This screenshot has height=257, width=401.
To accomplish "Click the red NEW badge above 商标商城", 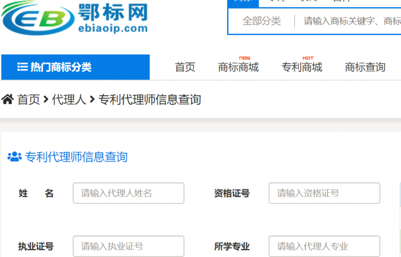I will (x=245, y=58).
